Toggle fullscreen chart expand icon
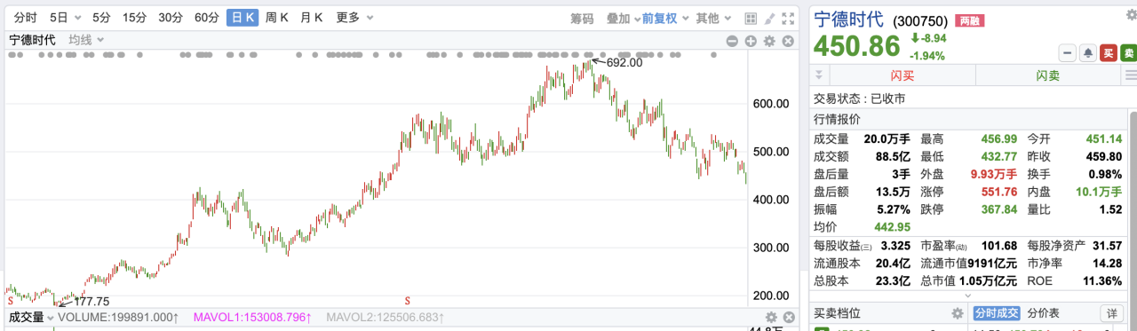This screenshot has width=1137, height=331. tap(790, 18)
